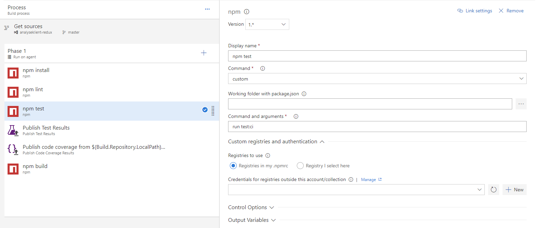
Task: Click the Link settings link
Action: (475, 11)
